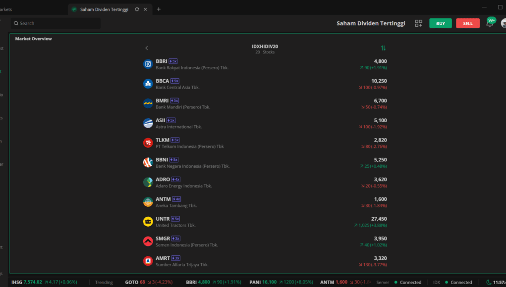Click the UNTR United Tractors logo icon
This screenshot has width=506, height=287.
pyautogui.click(x=148, y=222)
